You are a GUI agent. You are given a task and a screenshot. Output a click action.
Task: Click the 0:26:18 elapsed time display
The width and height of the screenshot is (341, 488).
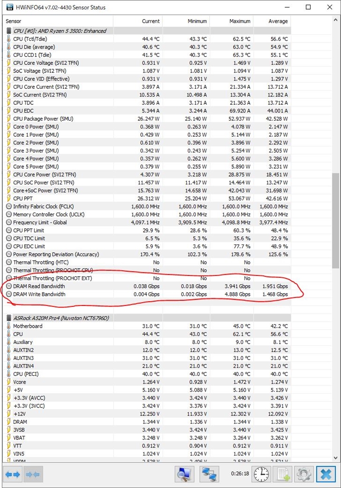point(240,474)
